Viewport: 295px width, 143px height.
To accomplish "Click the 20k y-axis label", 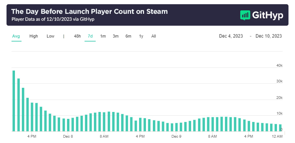I will pyautogui.click(x=279, y=98).
